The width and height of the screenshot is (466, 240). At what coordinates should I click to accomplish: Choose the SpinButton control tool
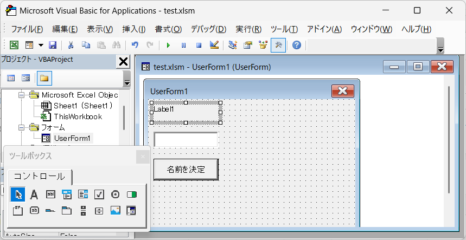coord(99,211)
